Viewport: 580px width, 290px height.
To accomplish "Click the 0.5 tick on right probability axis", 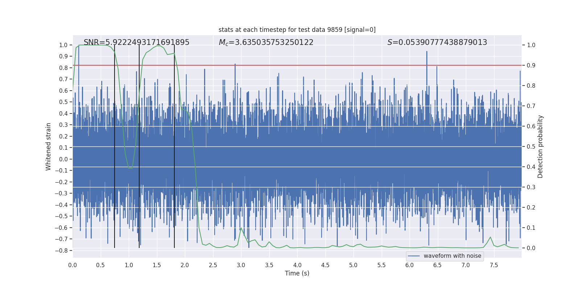I will tap(531, 146).
